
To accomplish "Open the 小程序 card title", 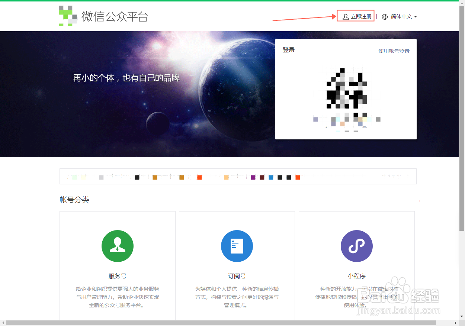I will (357, 276).
